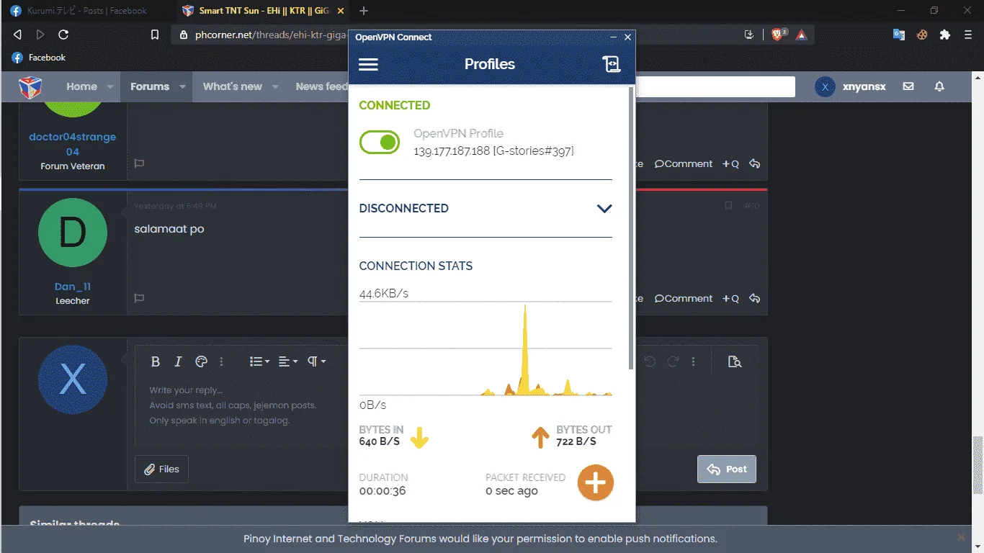Click +Q quote on Dan_11's post
This screenshot has width=984, height=553.
pyautogui.click(x=730, y=298)
